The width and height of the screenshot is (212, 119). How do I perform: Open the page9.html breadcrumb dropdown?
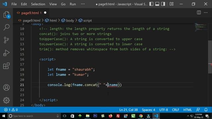click(29, 20)
